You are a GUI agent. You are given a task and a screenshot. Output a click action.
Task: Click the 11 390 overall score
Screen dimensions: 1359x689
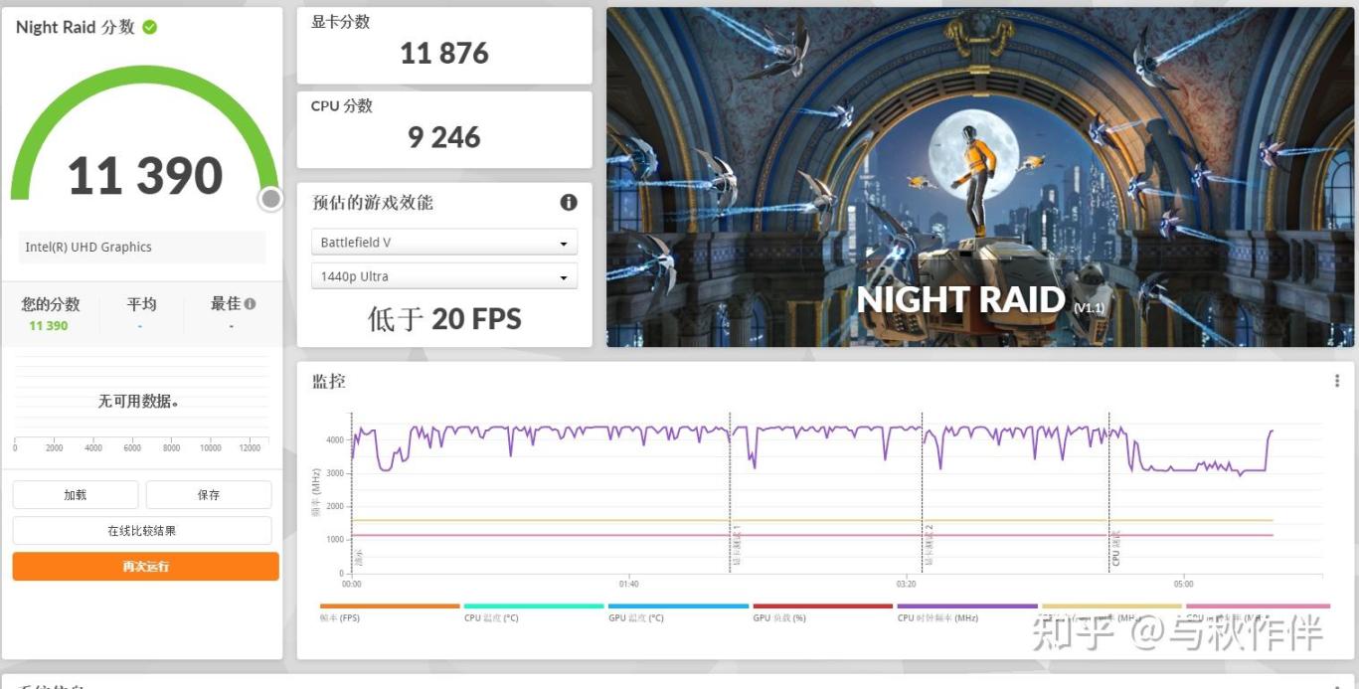point(145,176)
